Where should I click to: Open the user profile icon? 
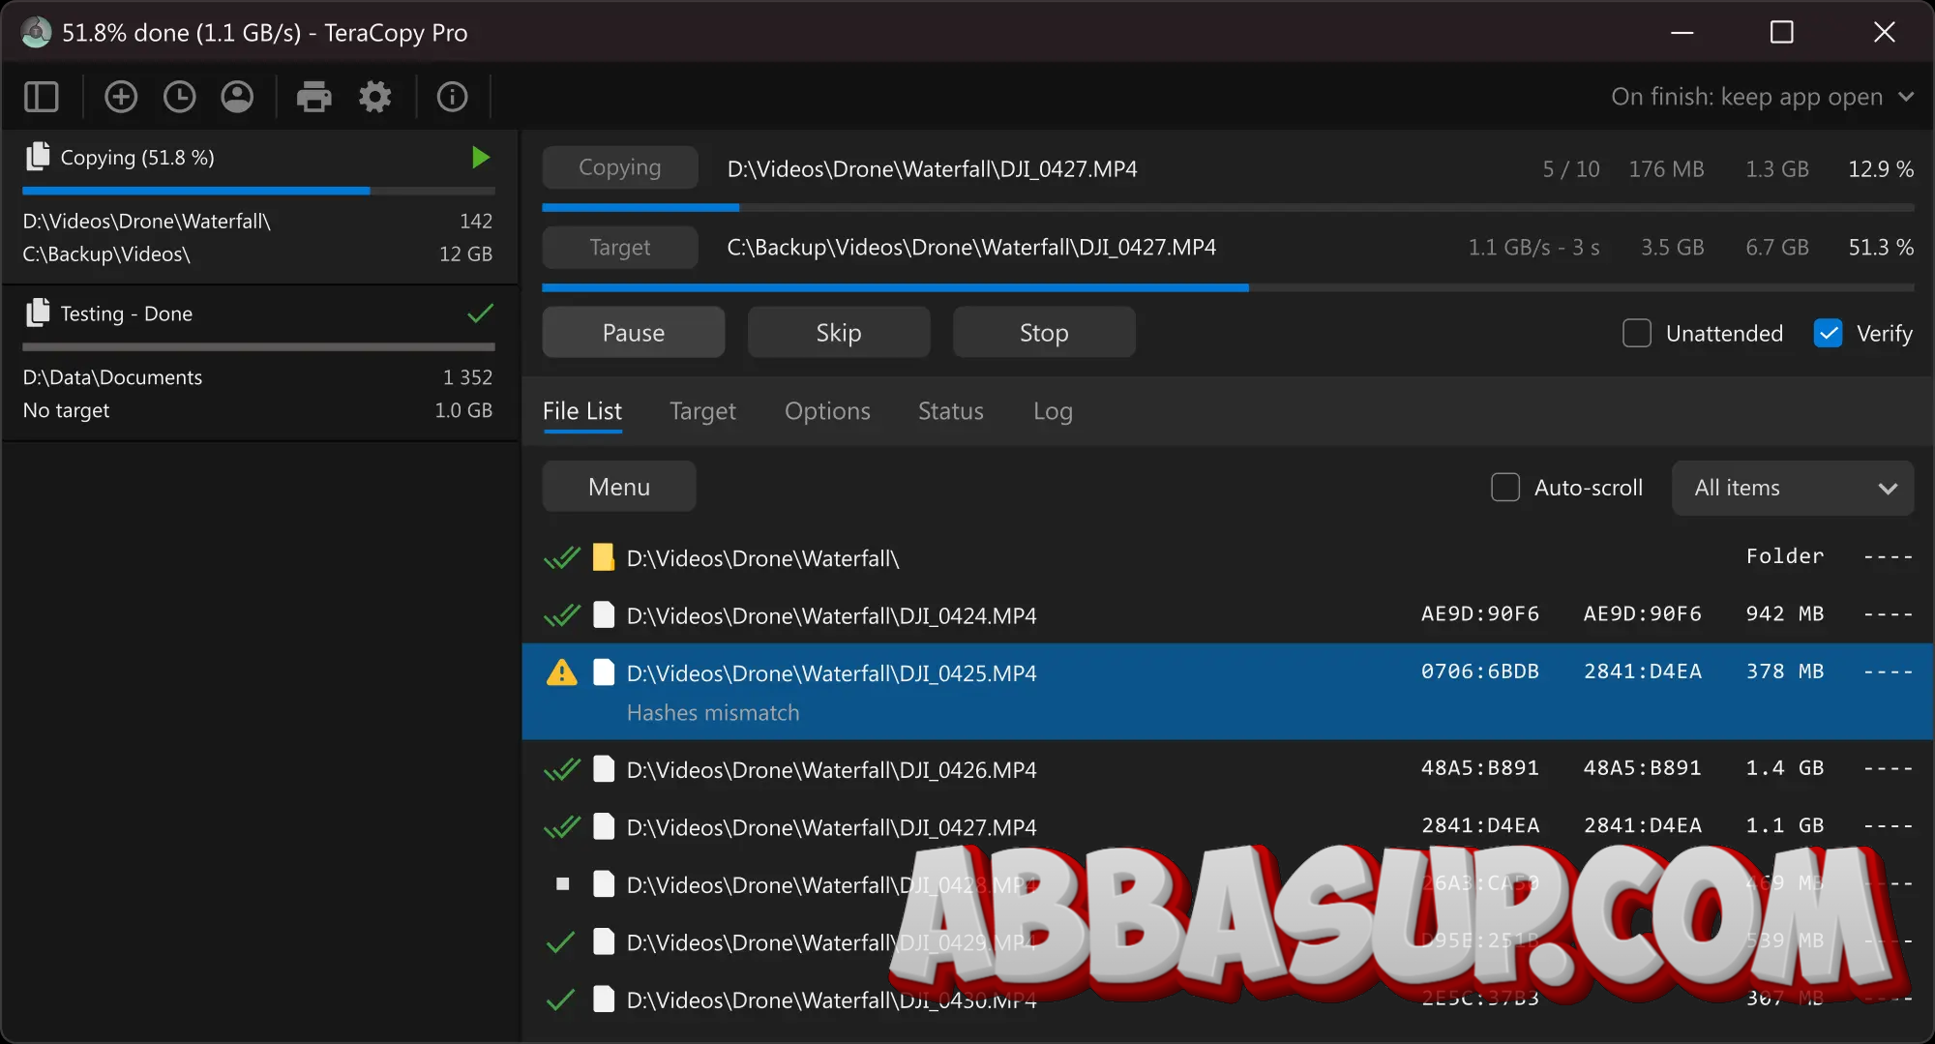[237, 97]
